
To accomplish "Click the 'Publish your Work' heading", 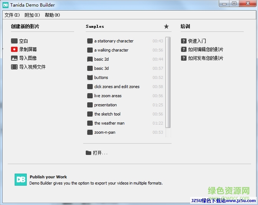I will [x=48, y=177].
